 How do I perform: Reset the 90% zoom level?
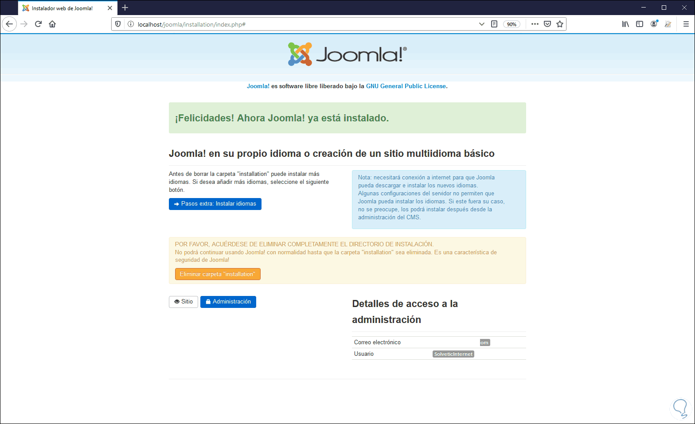[511, 24]
